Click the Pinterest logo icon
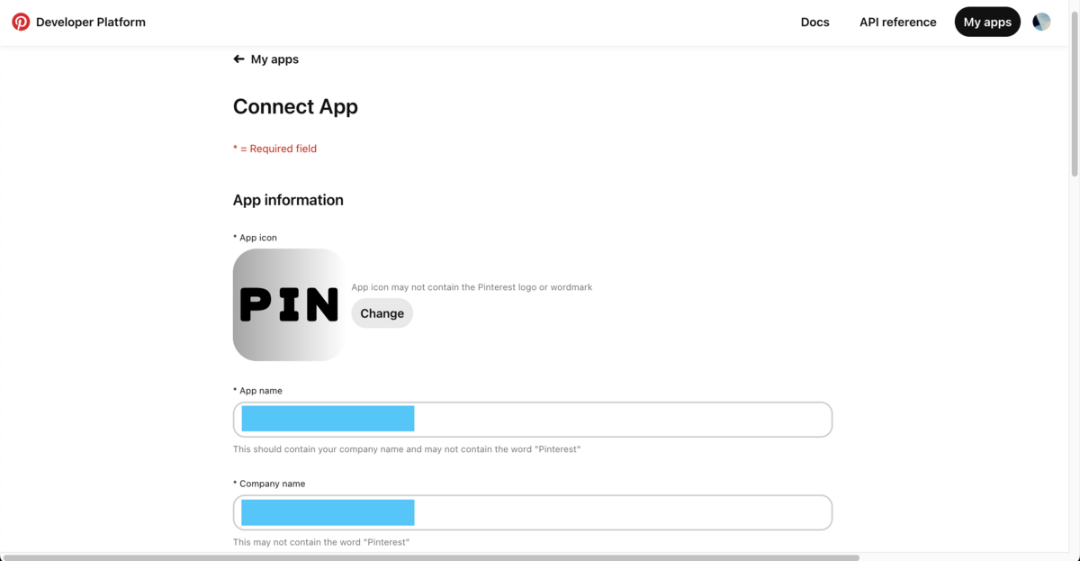Viewport: 1080px width, 561px height. (21, 22)
